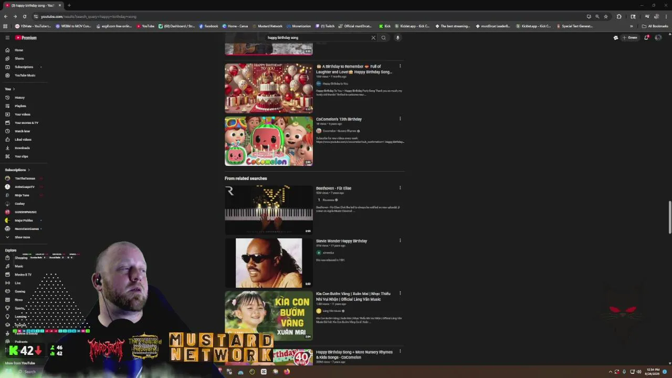The image size is (672, 378).
Task: Close the happy birthday song tab
Action: tap(59, 5)
